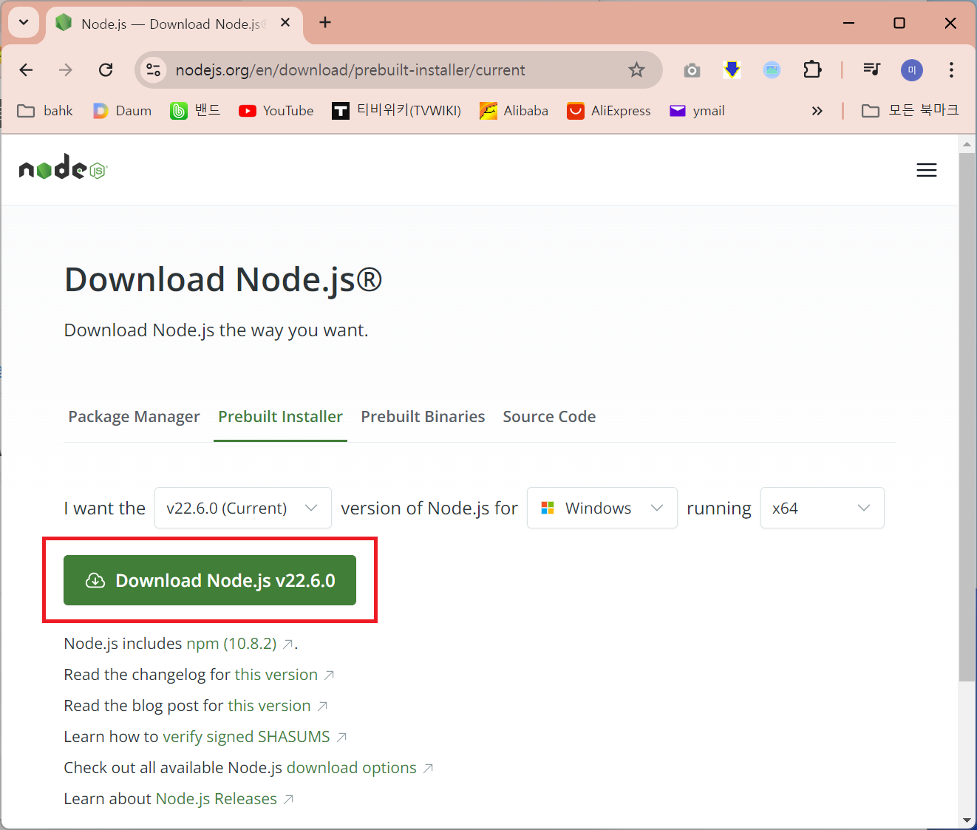Switch to the Source Code tab
The width and height of the screenshot is (977, 830).
[549, 417]
